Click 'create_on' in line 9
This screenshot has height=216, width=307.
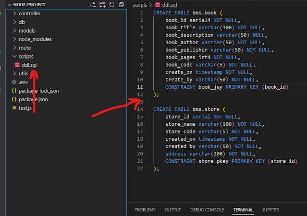(x=179, y=72)
